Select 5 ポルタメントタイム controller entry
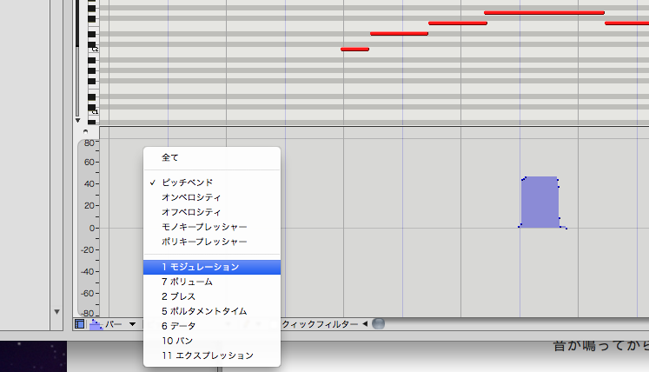 pyautogui.click(x=204, y=311)
